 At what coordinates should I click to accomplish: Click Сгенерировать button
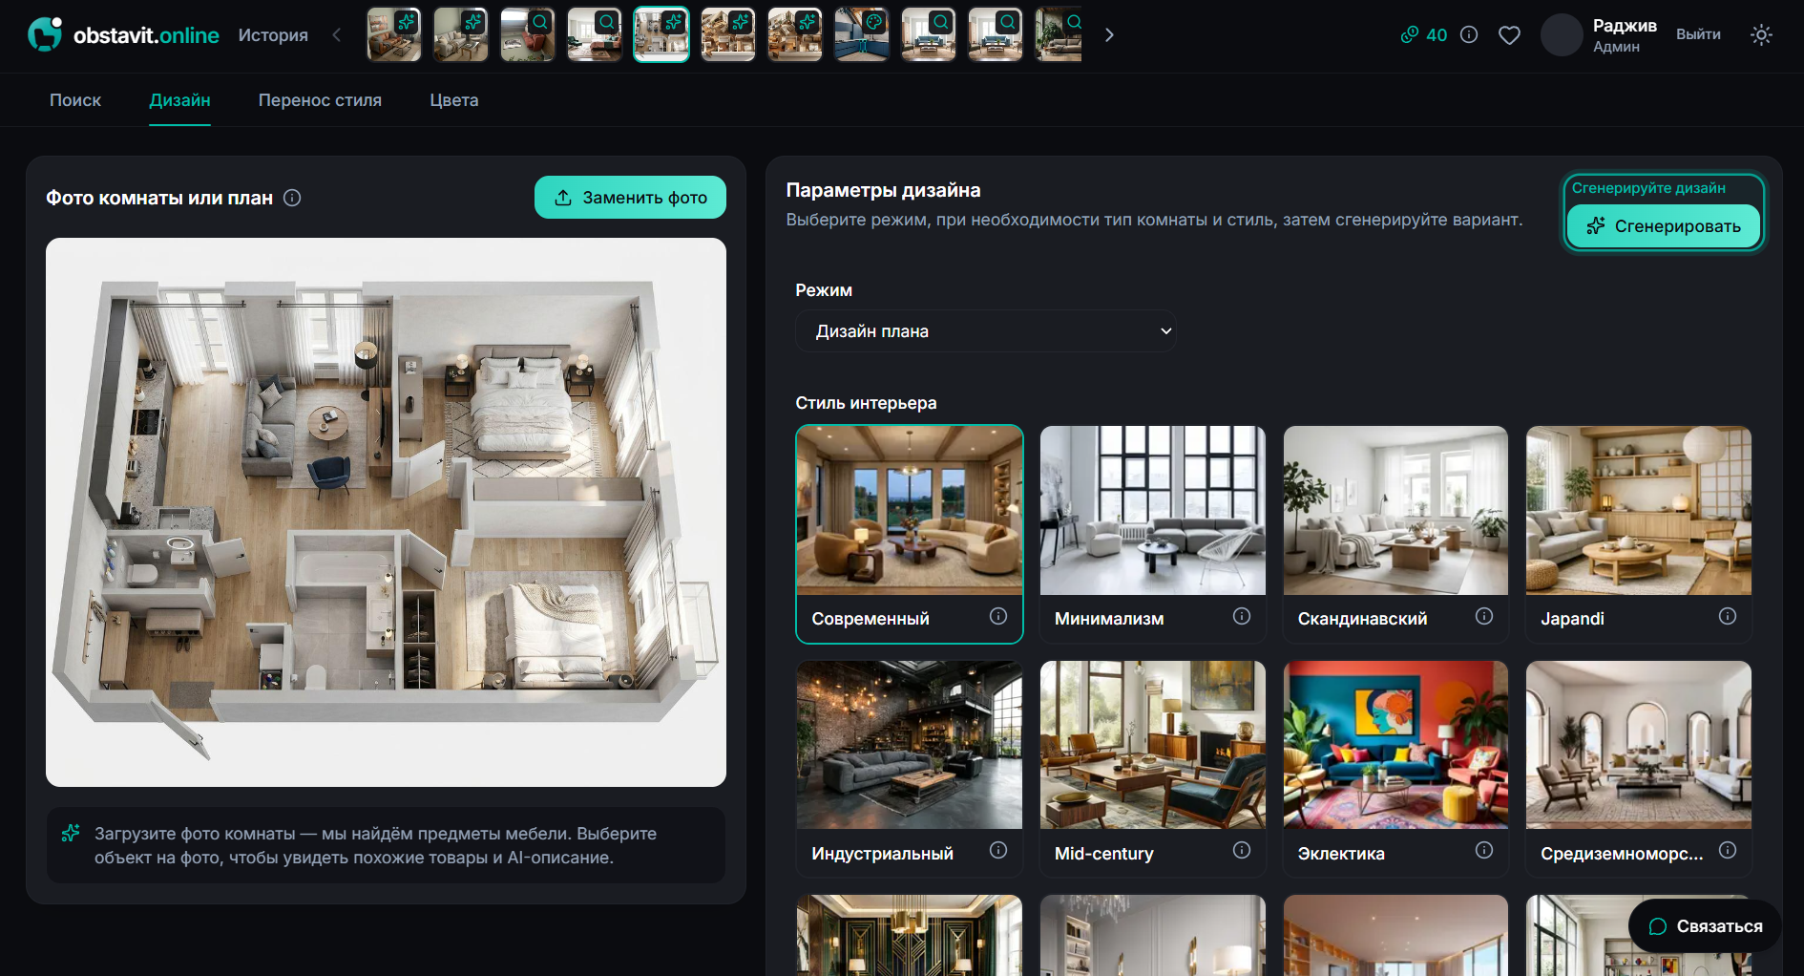[1664, 226]
